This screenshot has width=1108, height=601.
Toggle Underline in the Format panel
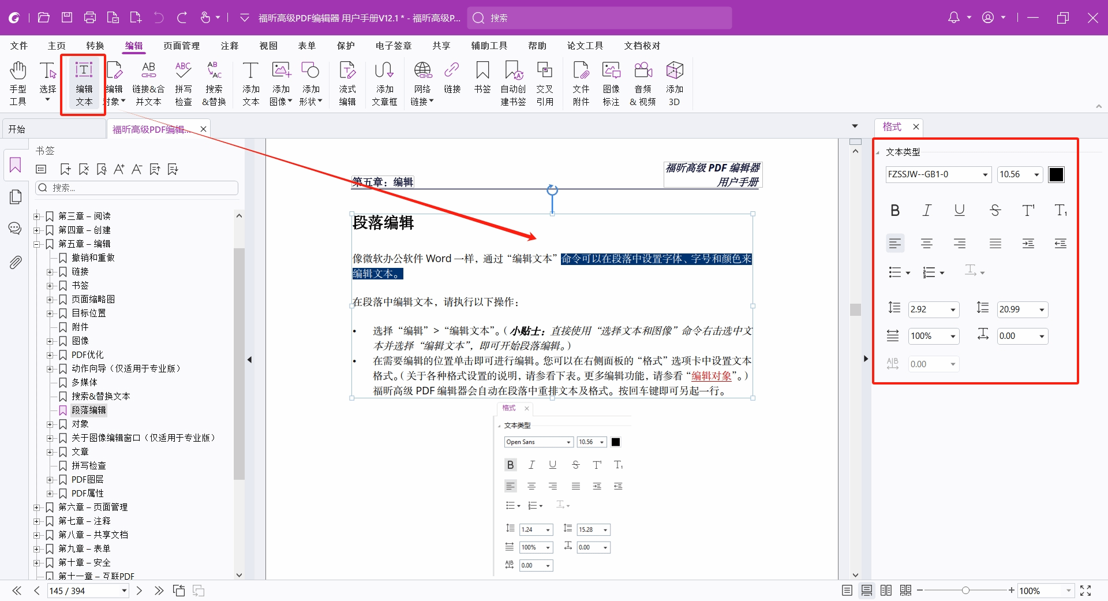(959, 211)
